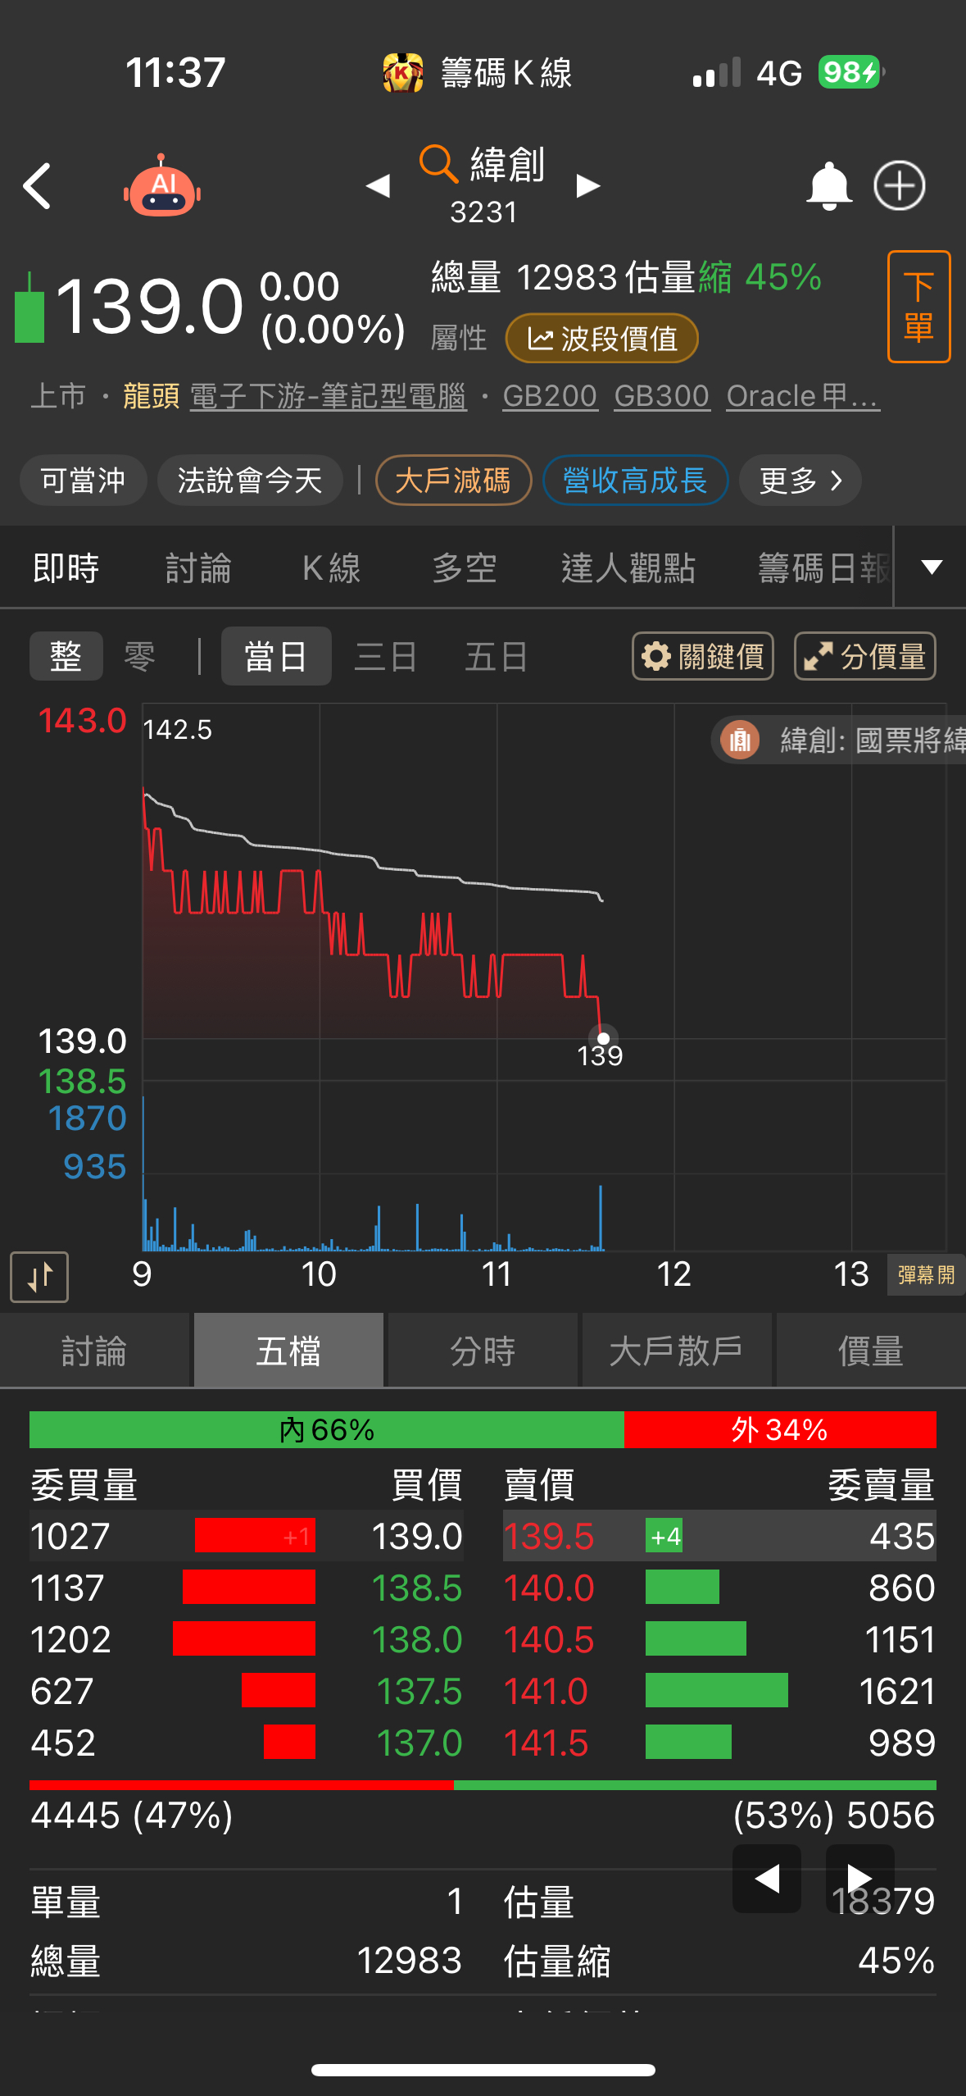Open 關鍵價 gear settings
Image resolution: width=966 pixels, height=2096 pixels.
tap(703, 656)
